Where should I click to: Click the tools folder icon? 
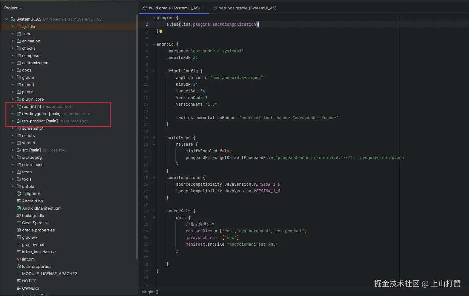(x=19, y=179)
